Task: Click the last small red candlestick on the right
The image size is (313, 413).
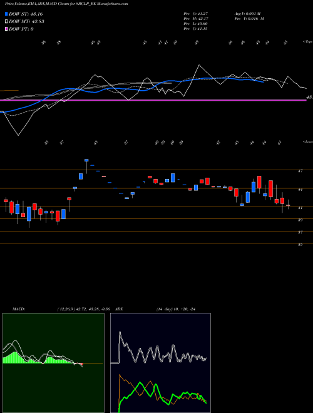Action: pyautogui.click(x=288, y=205)
